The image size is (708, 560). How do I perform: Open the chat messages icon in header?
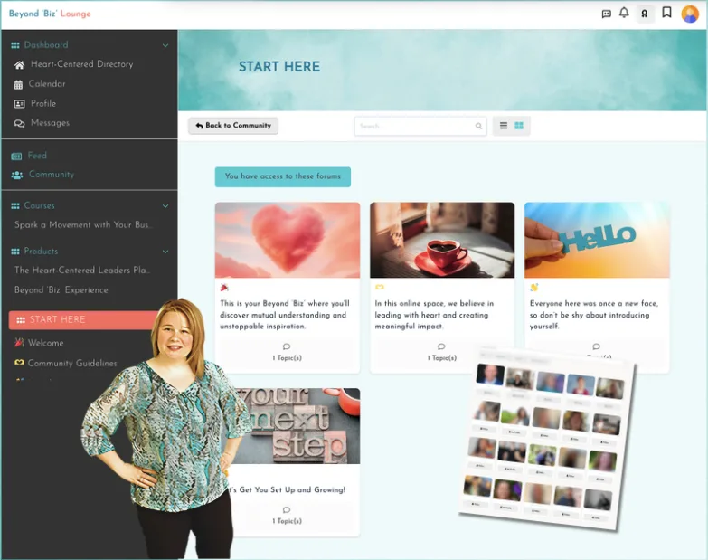(606, 14)
